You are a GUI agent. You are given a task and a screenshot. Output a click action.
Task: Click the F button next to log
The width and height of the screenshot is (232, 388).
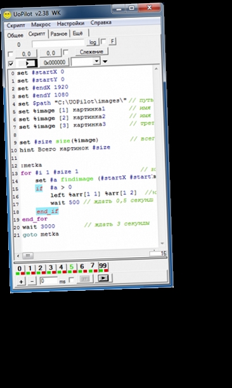click(x=112, y=41)
